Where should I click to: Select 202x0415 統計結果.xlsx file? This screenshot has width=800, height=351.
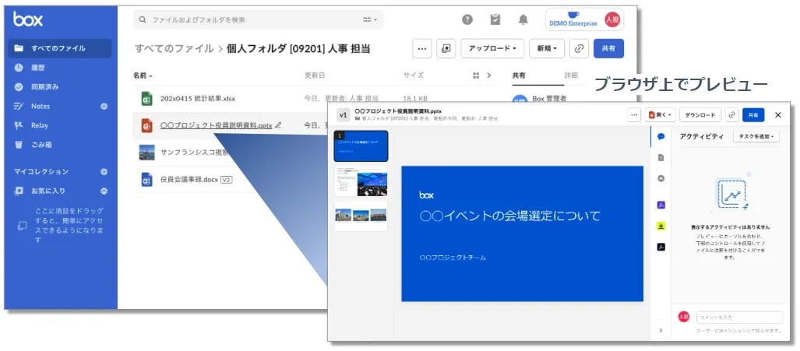(x=198, y=99)
